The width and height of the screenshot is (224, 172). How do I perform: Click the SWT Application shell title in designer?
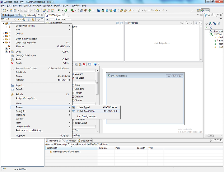[119, 76]
